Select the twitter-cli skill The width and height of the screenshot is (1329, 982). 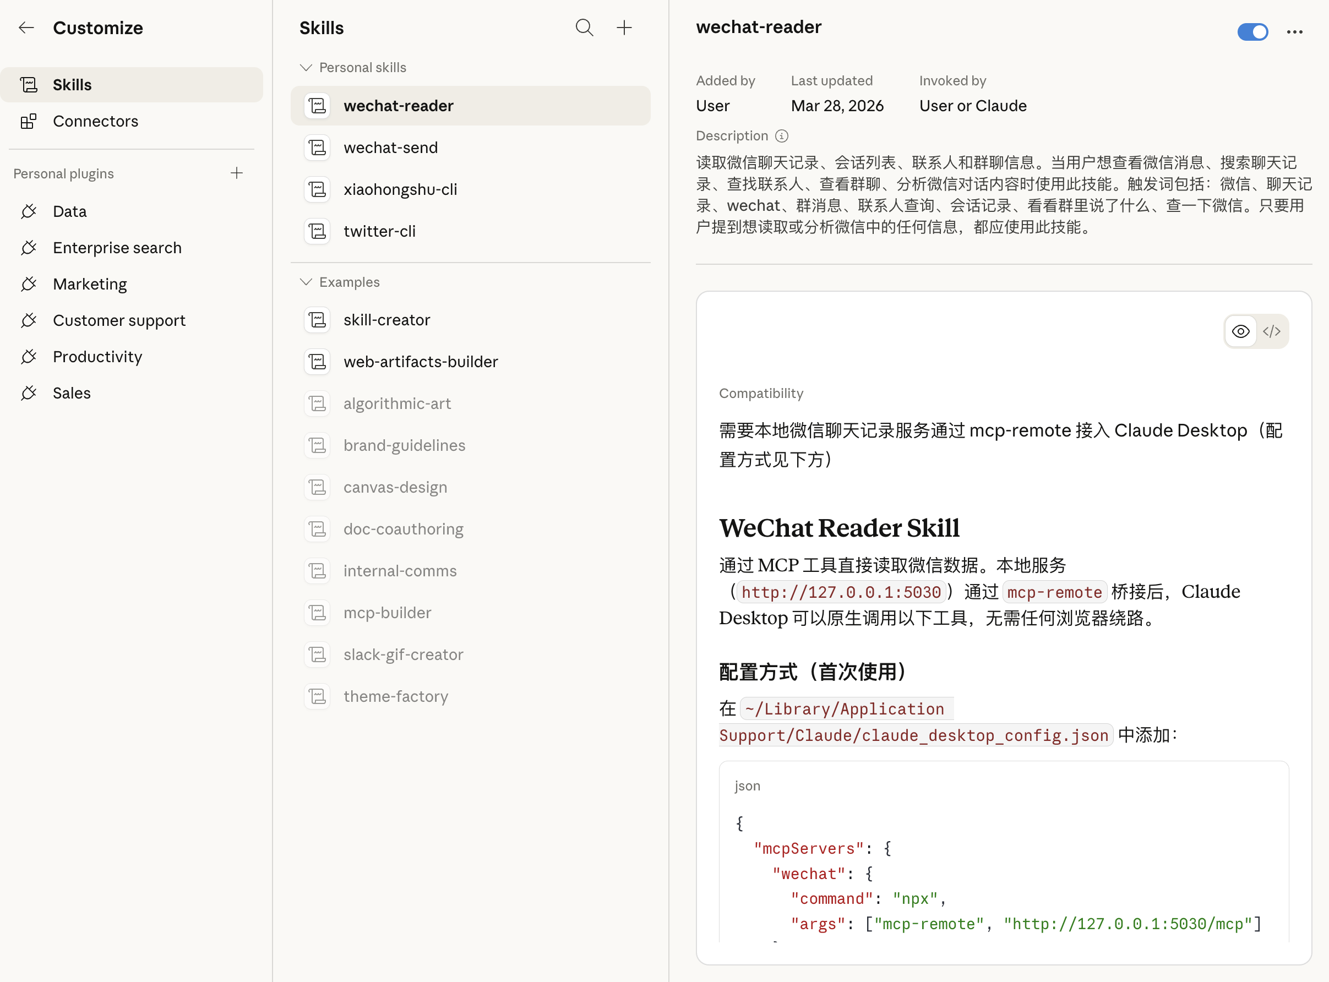point(470,231)
